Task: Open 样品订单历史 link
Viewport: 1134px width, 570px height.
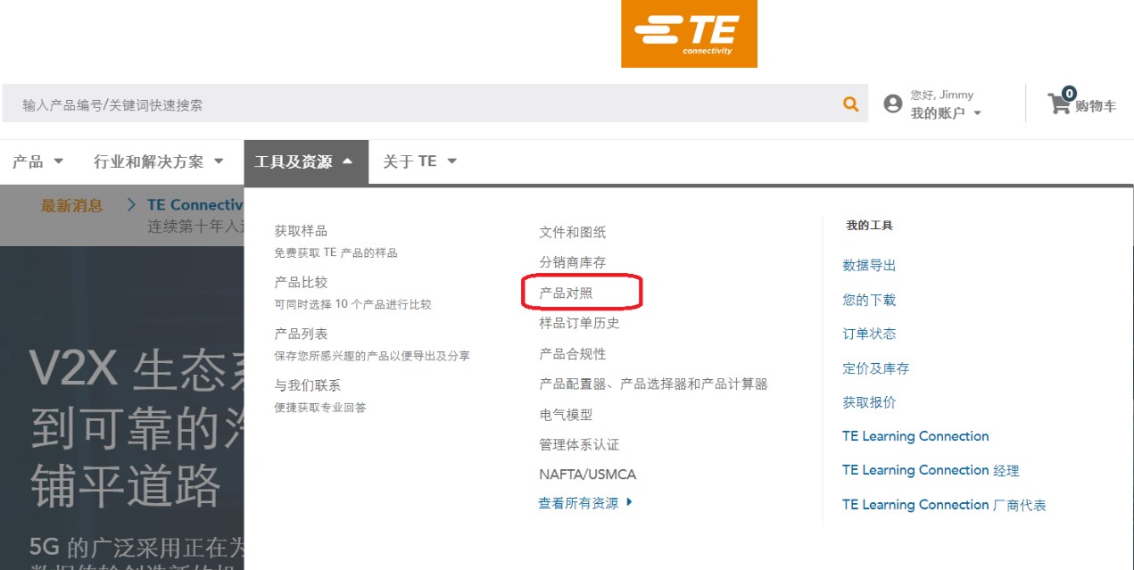Action: tap(579, 323)
